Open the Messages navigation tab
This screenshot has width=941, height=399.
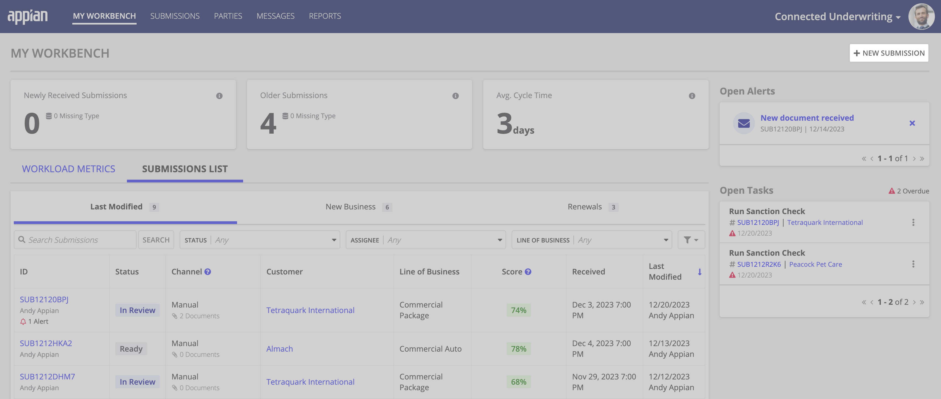[x=275, y=16]
